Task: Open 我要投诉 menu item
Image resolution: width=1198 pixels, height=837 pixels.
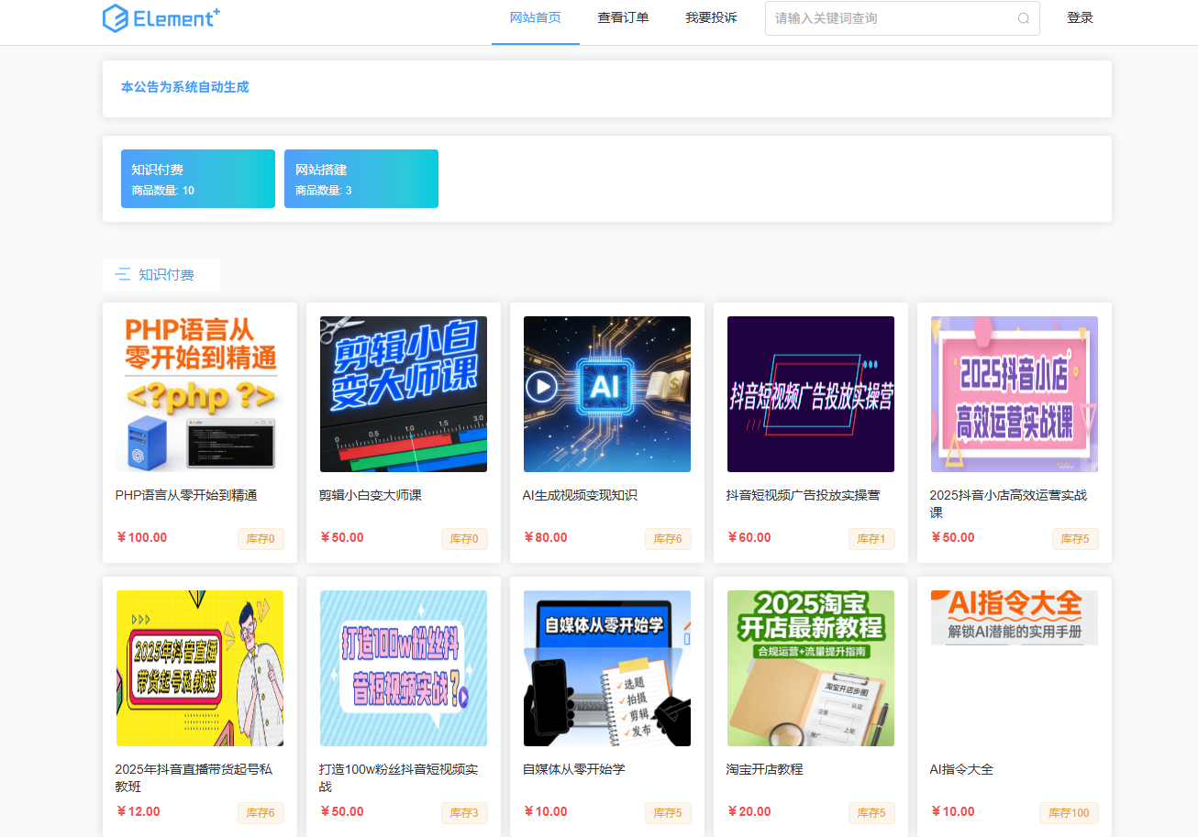Action: click(711, 18)
